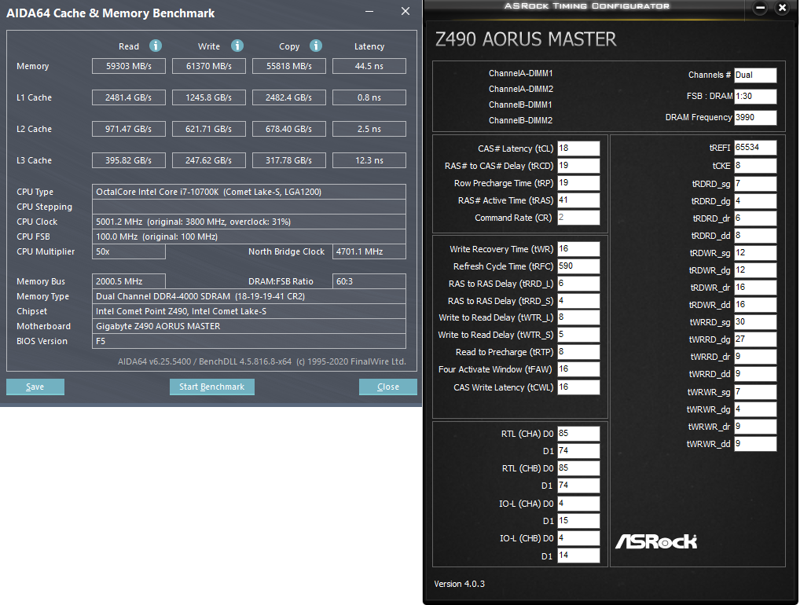Screen dimensions: 800x605
Task: Click the Write info icon
Action: point(237,46)
